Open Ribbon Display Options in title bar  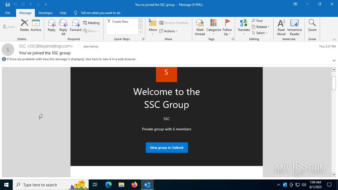tap(295, 4)
